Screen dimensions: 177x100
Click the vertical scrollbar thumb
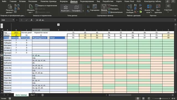[175, 66]
